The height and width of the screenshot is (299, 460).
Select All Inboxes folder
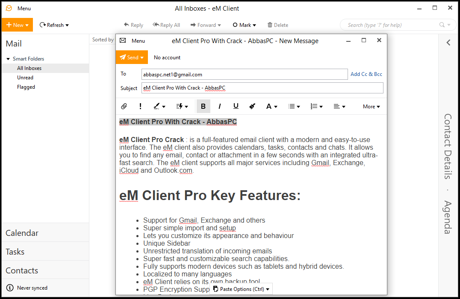[45, 68]
